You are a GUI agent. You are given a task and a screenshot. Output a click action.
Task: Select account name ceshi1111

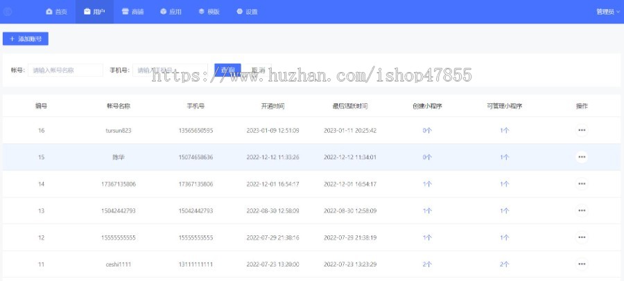point(118,264)
